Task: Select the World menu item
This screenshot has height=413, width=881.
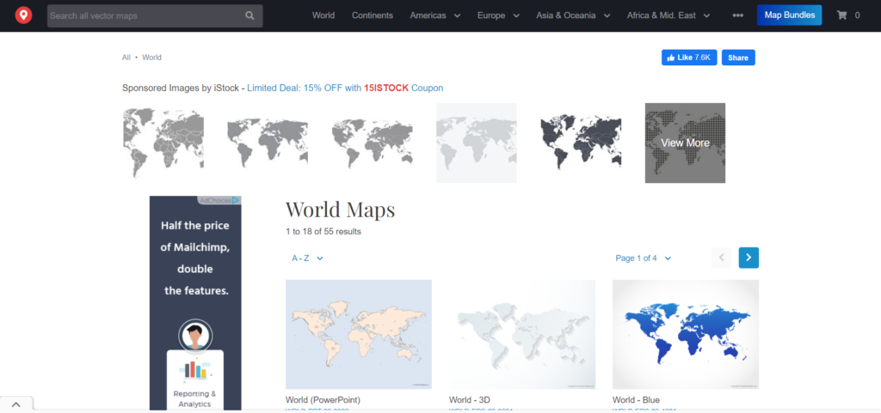Action: pos(323,15)
